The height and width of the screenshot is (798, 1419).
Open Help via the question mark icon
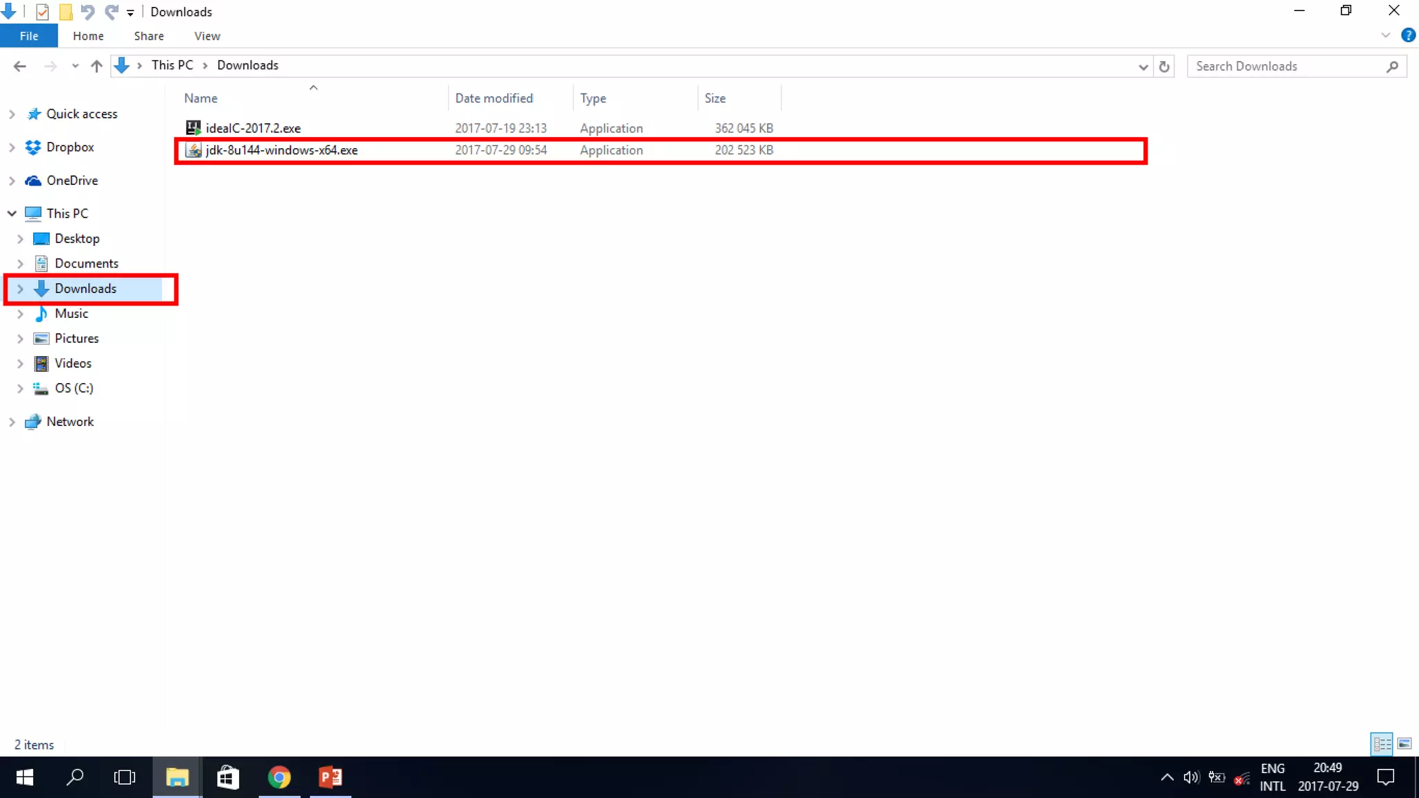(x=1408, y=35)
